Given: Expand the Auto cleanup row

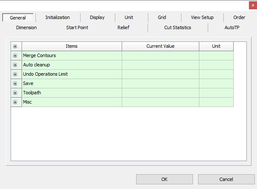Looking at the screenshot, I should click(x=15, y=65).
